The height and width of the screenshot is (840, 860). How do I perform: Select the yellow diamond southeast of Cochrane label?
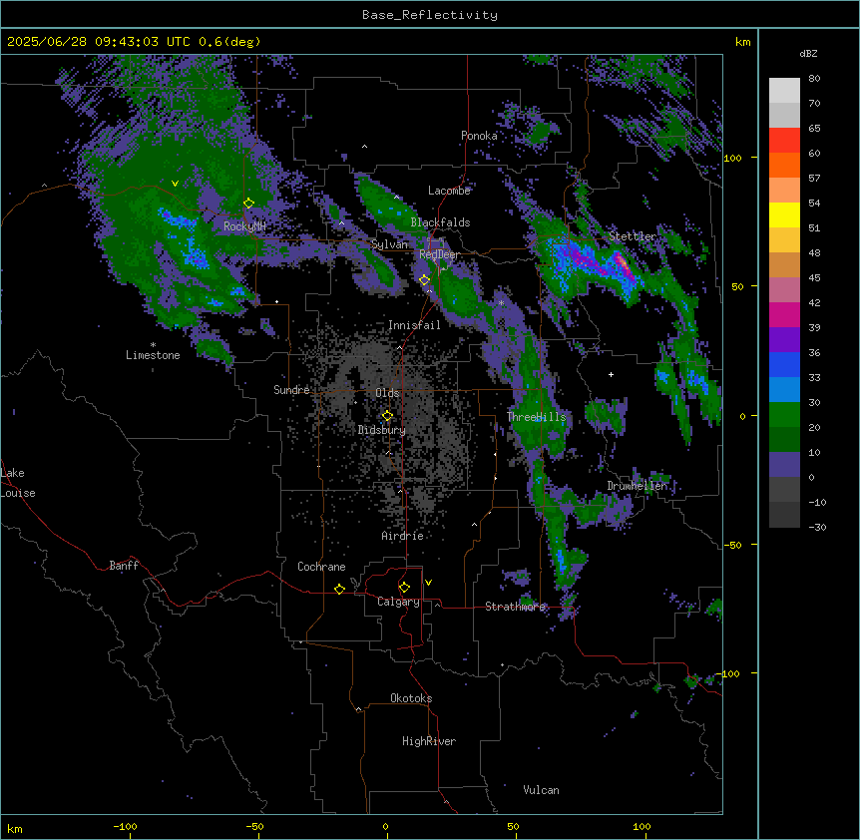coord(339,589)
